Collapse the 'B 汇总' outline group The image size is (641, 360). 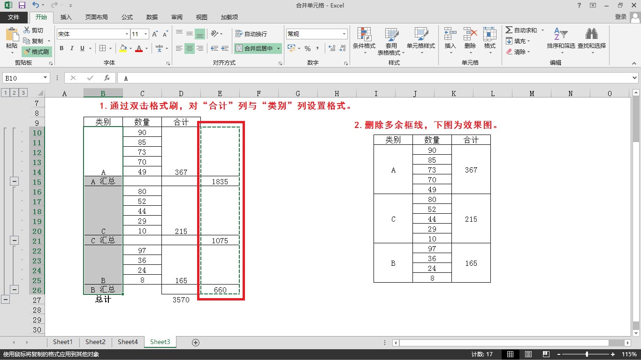[14, 290]
